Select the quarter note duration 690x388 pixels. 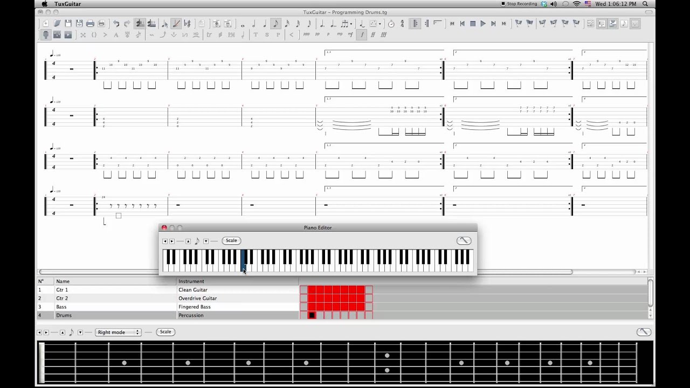point(264,24)
